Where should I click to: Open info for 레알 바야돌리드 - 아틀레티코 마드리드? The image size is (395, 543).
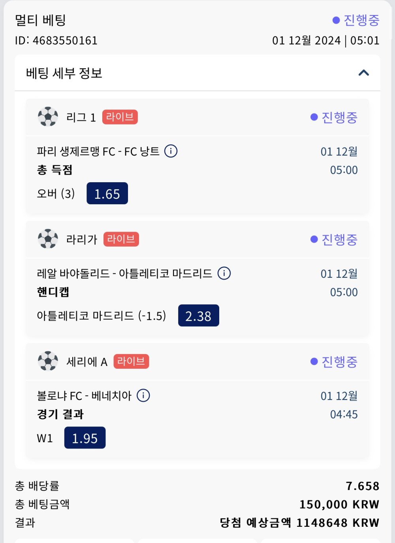[224, 273]
